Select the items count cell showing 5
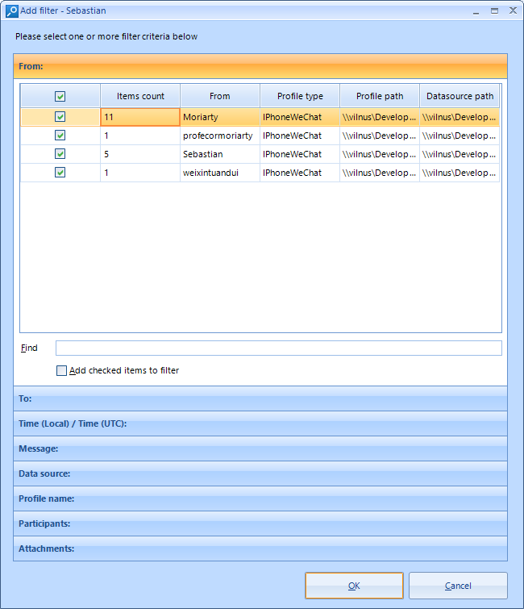 coord(140,154)
